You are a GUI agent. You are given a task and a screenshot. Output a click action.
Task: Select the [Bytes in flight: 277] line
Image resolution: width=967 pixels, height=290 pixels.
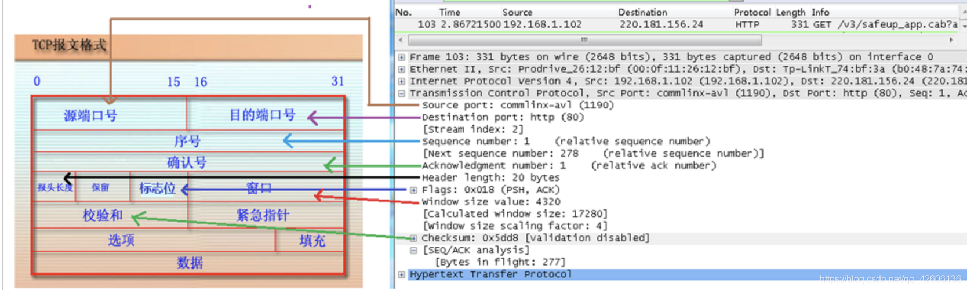500,262
